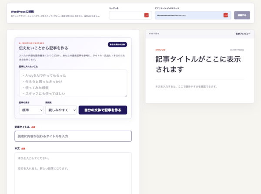261x194 pixels.
Task: Click the 記事に入れたいこと bullet-point textarea
Action: tap(73, 83)
